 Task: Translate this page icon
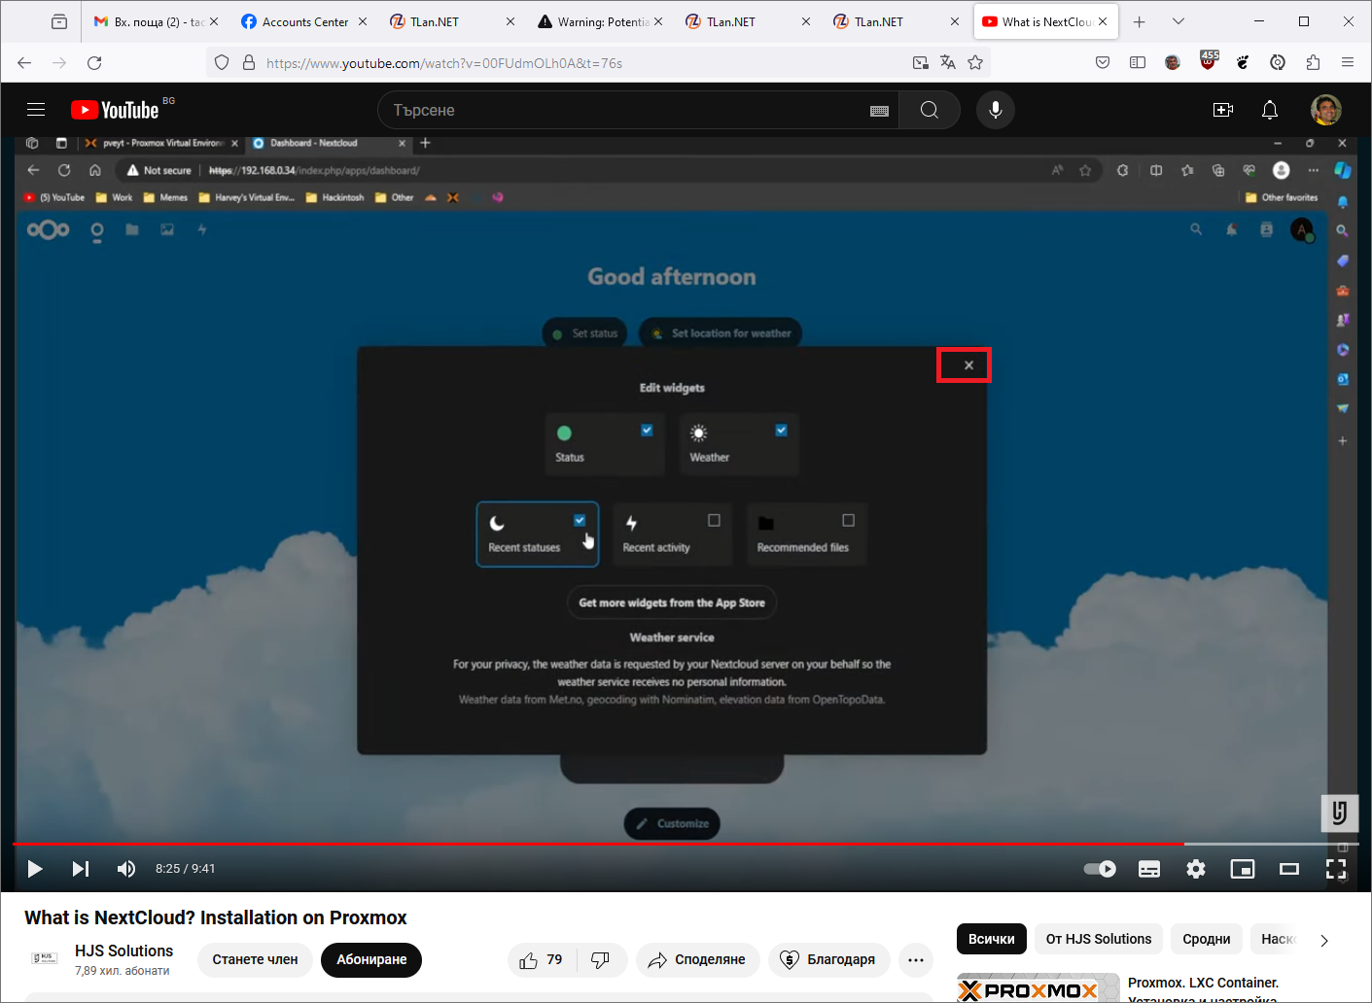click(x=948, y=62)
